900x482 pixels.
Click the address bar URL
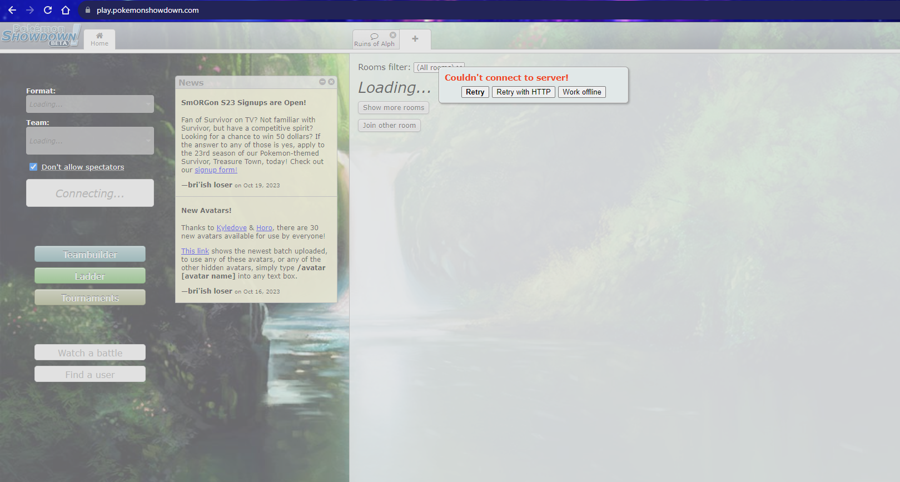click(148, 10)
